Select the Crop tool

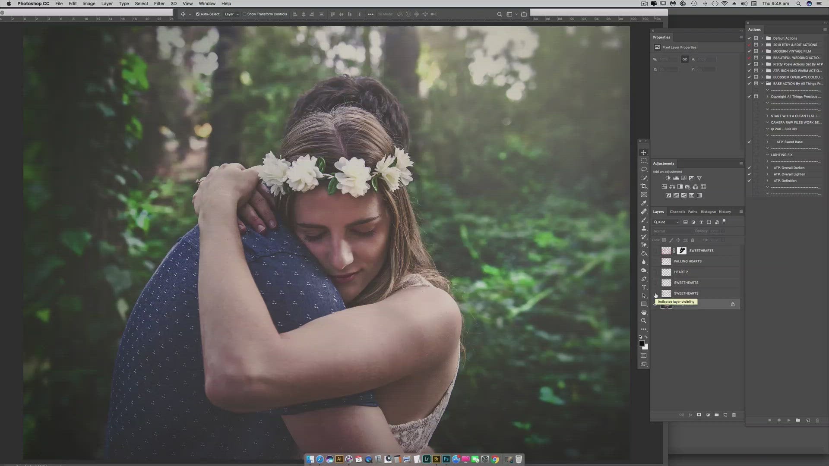tap(644, 186)
